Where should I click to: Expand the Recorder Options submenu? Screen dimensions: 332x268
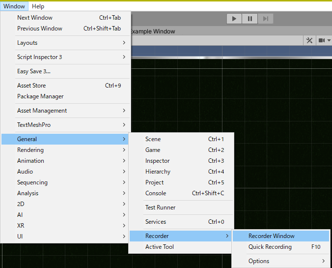[281, 261]
